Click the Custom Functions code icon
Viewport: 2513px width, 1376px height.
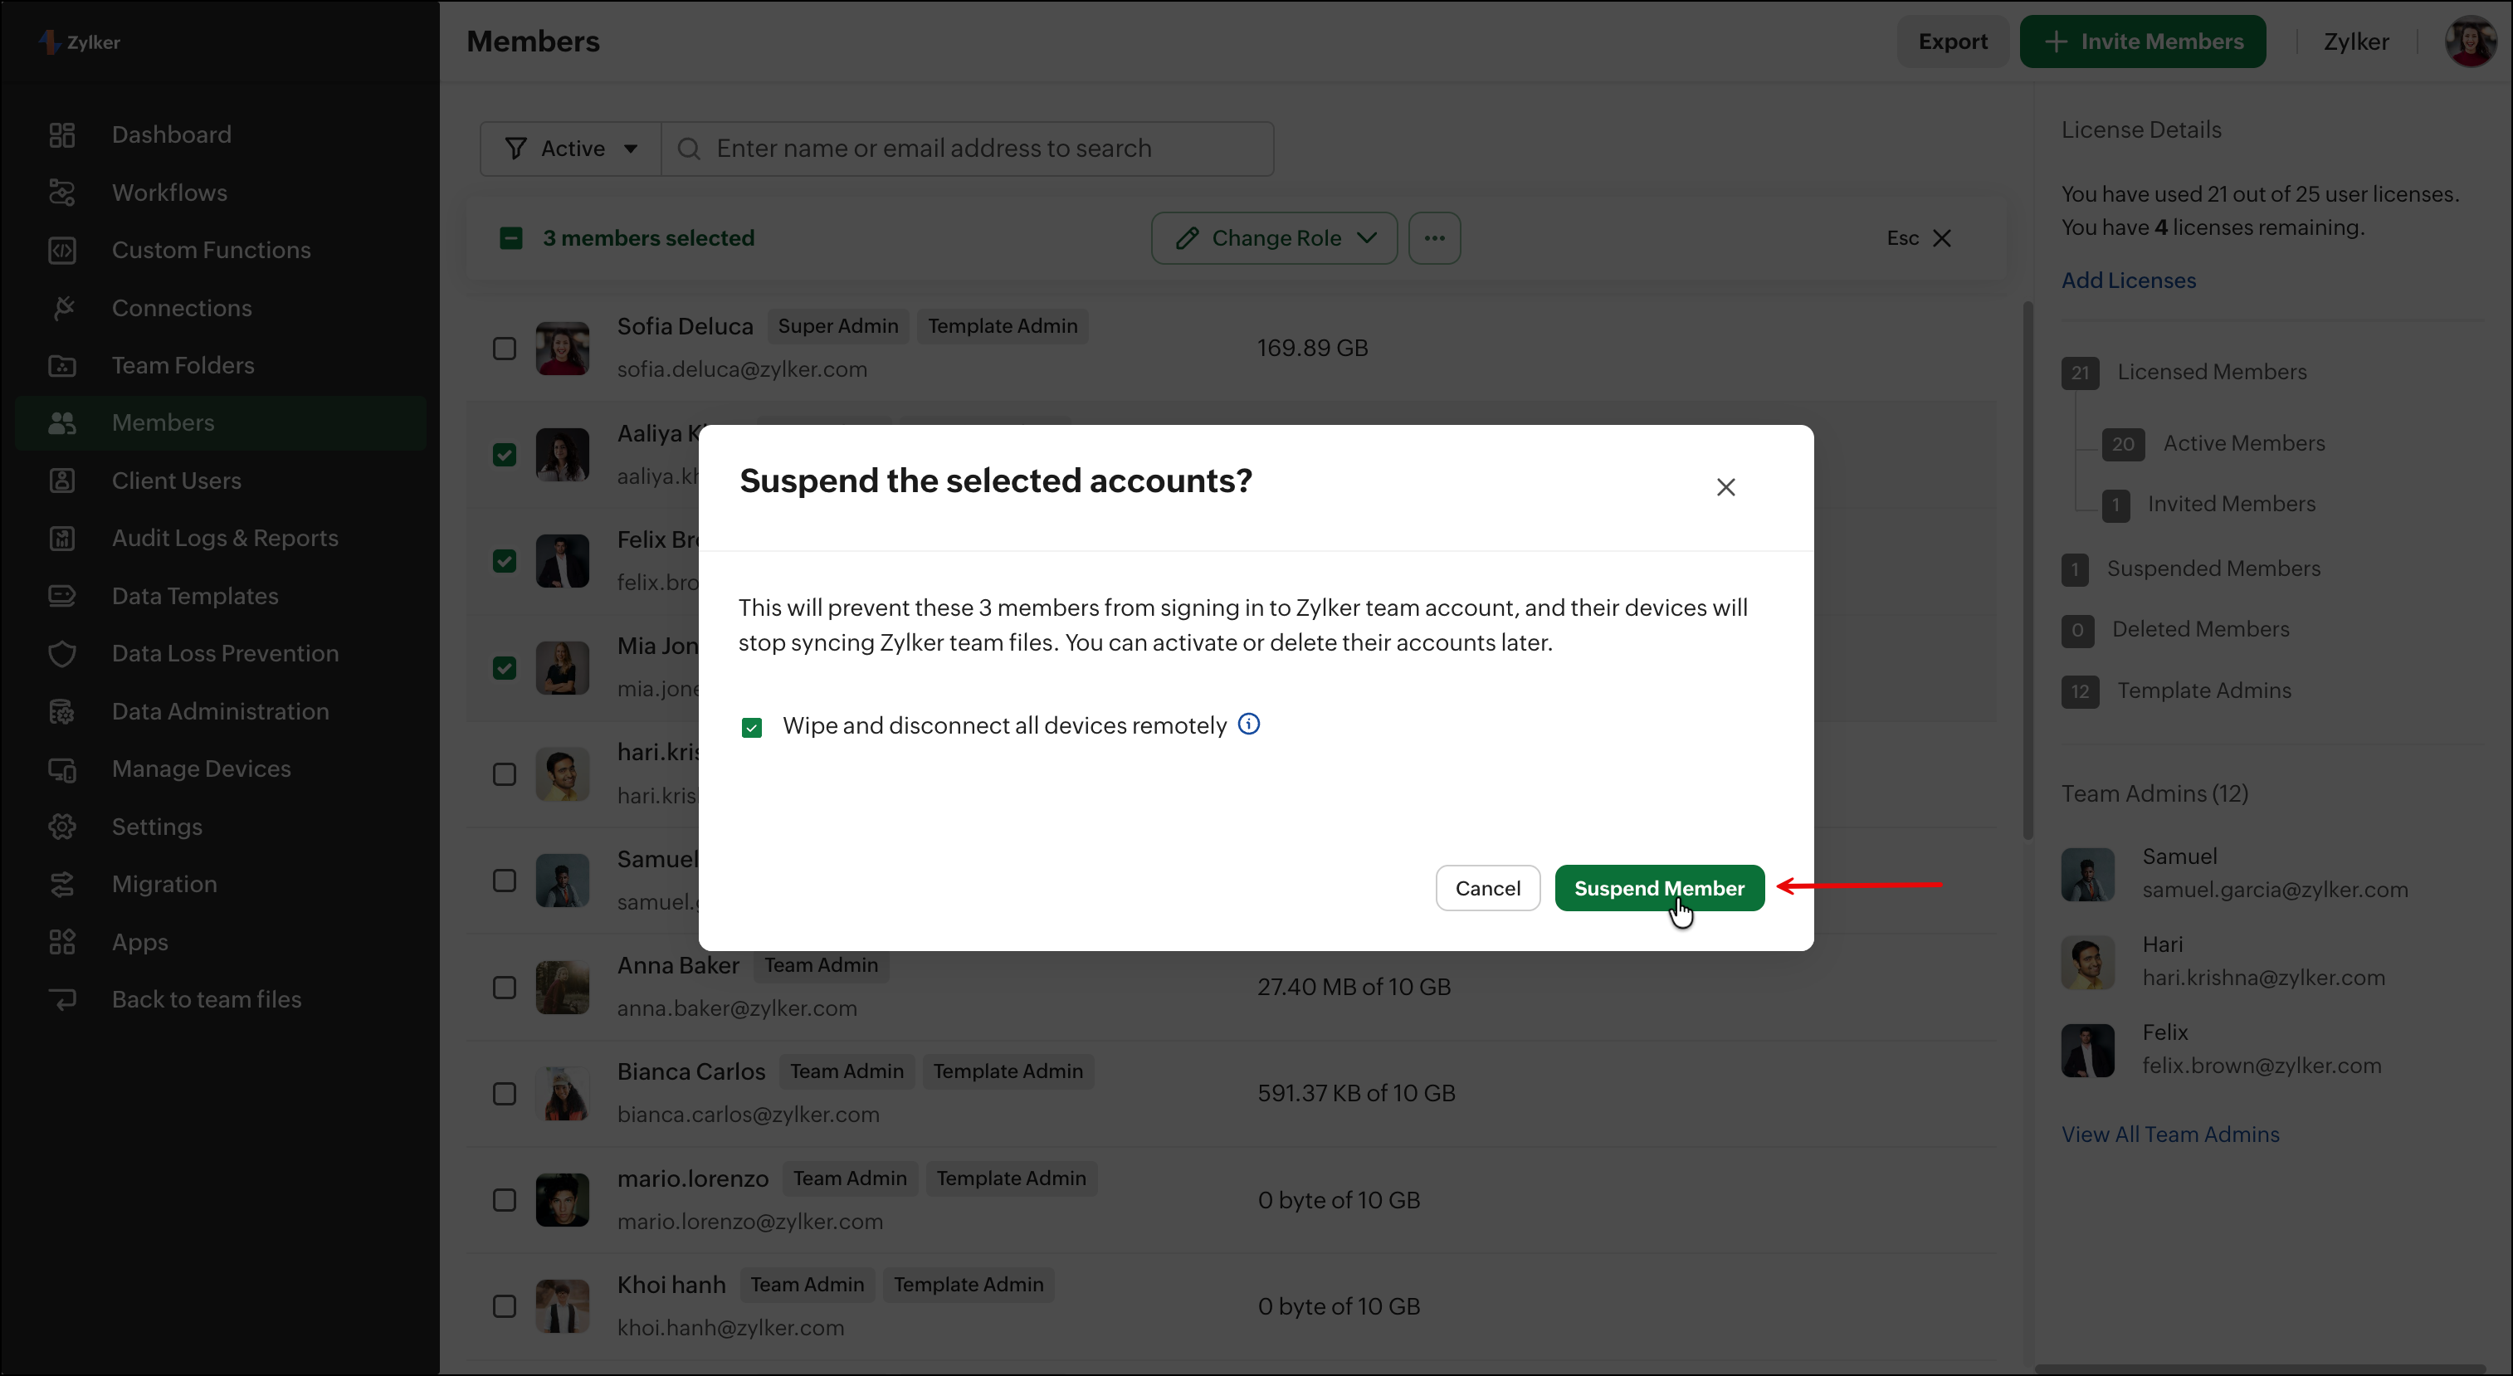[x=62, y=250]
